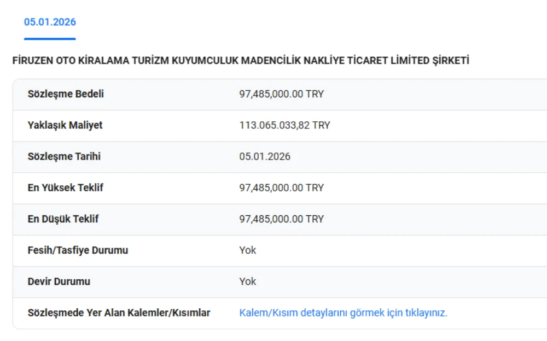This screenshot has height=341, width=547.
Task: Click the Yok value for Devir Durumu
Action: coord(248,281)
